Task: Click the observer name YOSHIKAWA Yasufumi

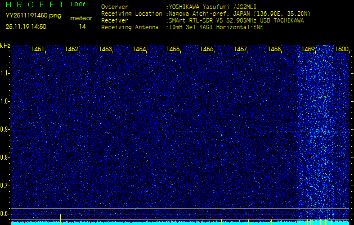Action: tap(197, 7)
